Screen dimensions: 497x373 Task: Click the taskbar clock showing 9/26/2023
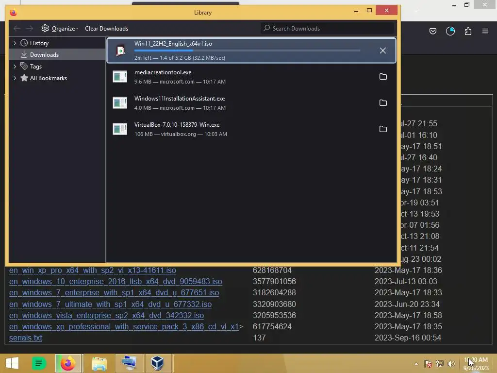pos(476,364)
